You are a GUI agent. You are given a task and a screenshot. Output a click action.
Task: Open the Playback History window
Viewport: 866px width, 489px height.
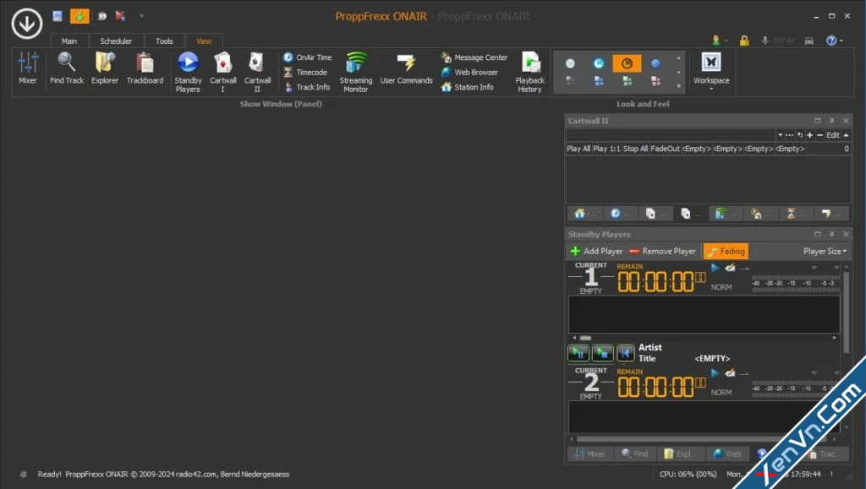(529, 73)
